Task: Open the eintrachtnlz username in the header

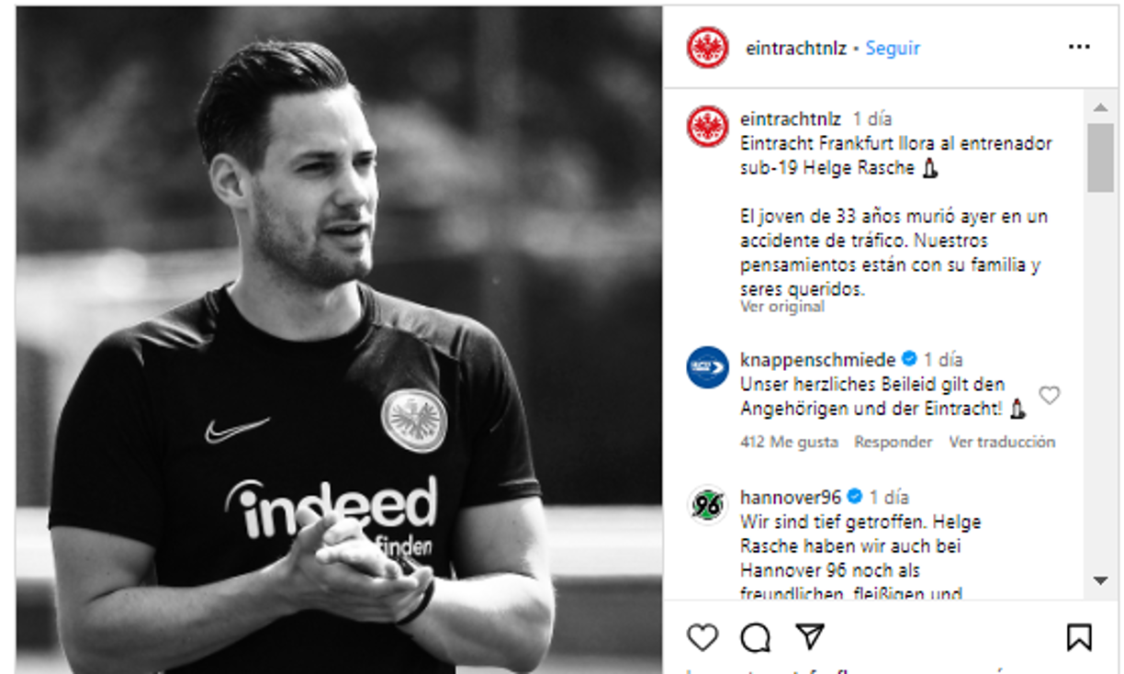Action: point(797,48)
